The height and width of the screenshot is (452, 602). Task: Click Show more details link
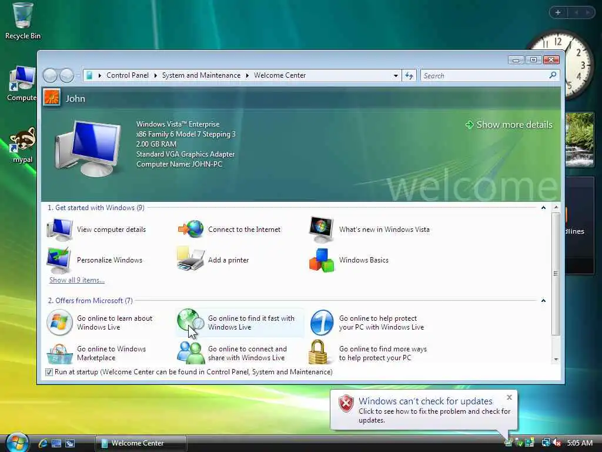[509, 125]
